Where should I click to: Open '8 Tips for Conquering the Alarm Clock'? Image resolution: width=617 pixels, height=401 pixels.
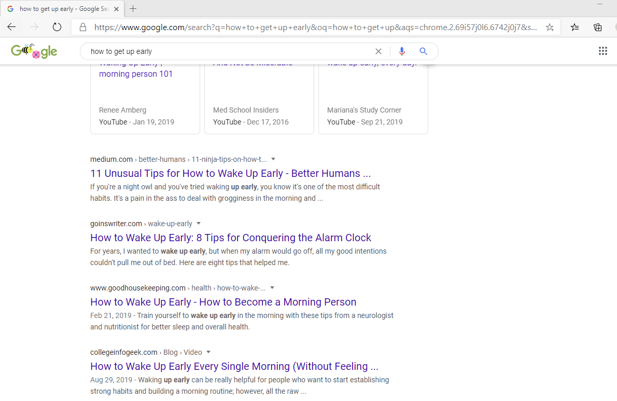tap(231, 238)
